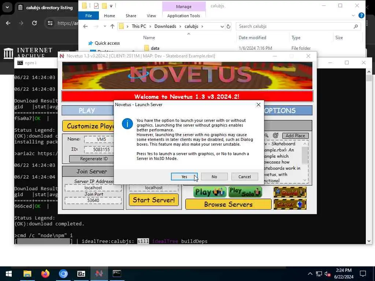Open browser tab list dropdown
Image resolution: width=375 pixels, height=281 pixels.
(7, 7)
